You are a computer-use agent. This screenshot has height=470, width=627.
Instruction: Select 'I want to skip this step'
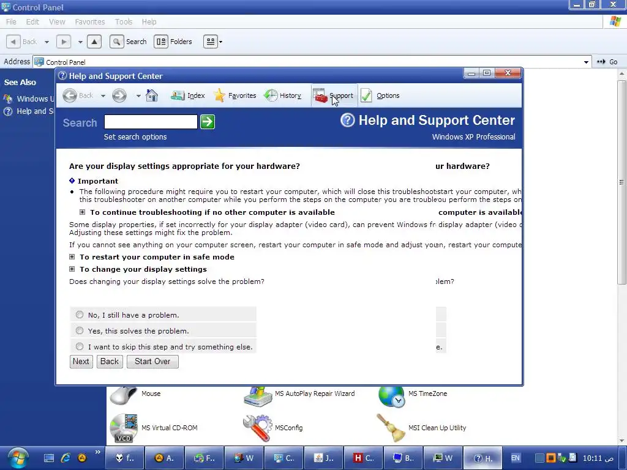coord(80,347)
